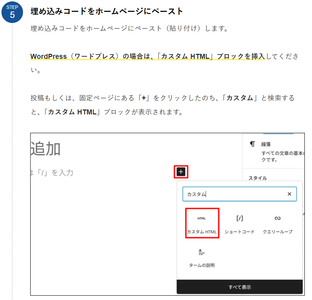Expand the スタイル section header
Viewport: 312px width, 300px height.
point(257,178)
